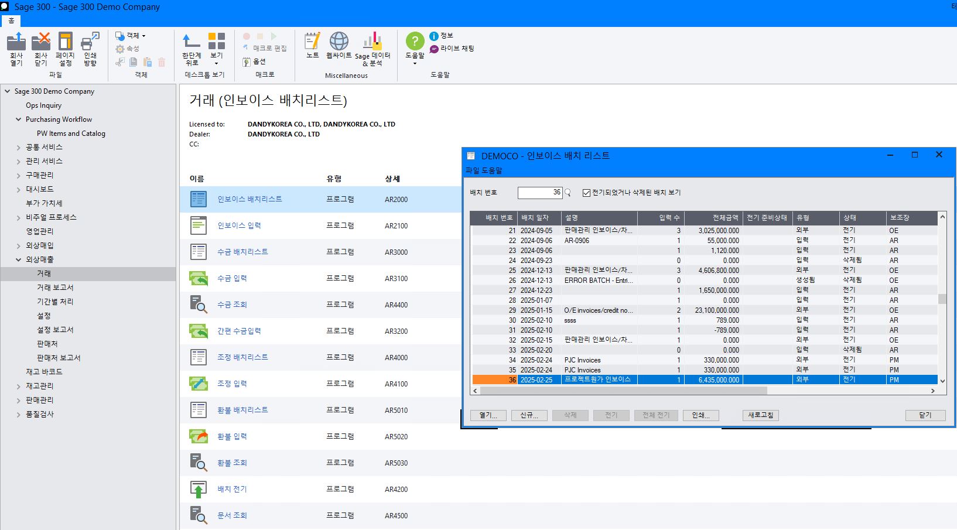Click the 새로고침 refresh button

[761, 415]
